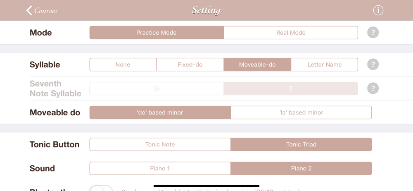Choose Letter Name syllable option
Image resolution: width=413 pixels, height=191 pixels.
pos(324,64)
